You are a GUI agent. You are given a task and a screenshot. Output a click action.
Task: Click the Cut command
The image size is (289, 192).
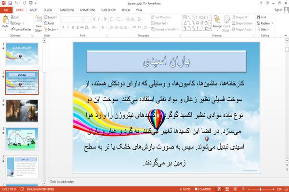click(14, 17)
